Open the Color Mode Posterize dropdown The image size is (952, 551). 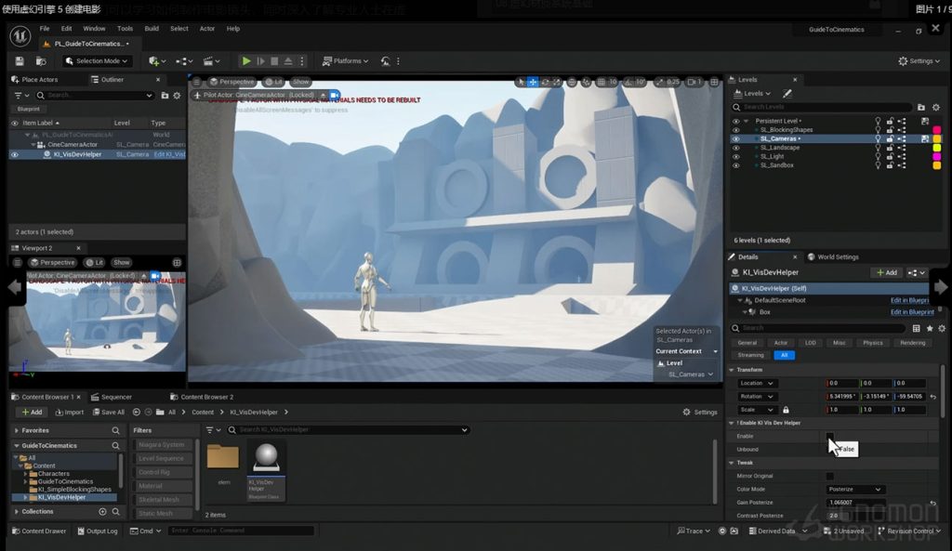click(854, 489)
